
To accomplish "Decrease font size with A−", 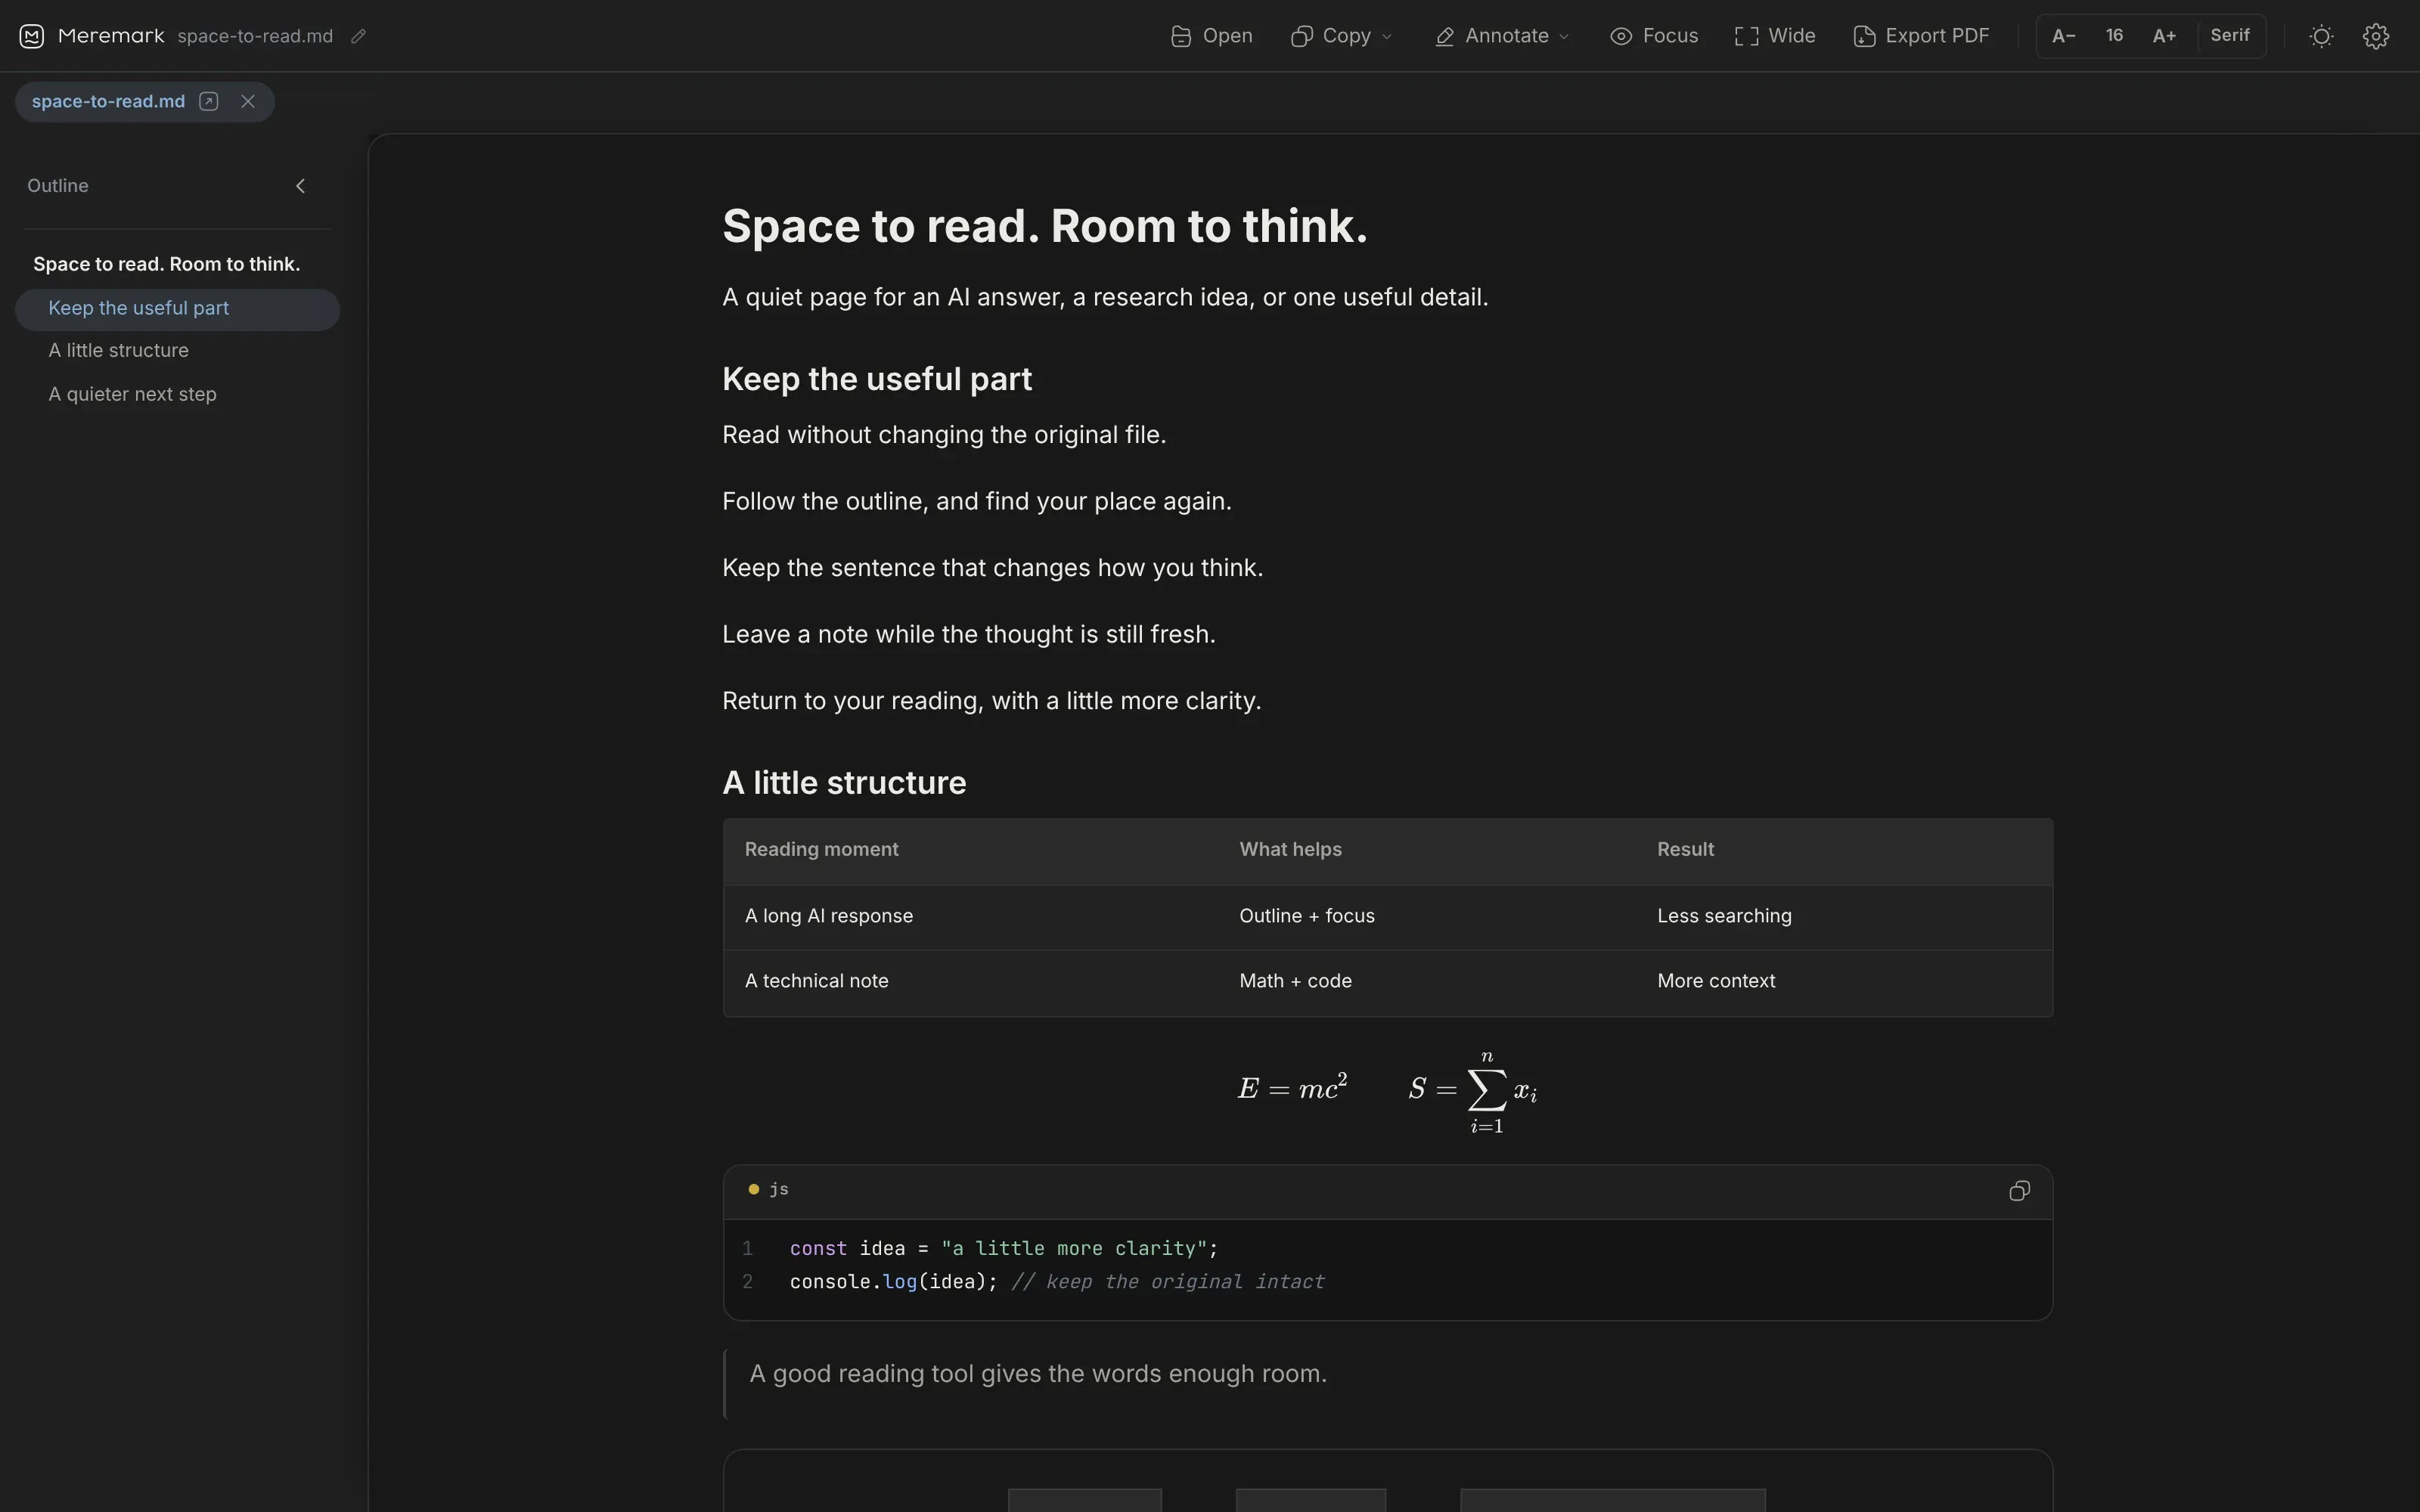I will click(2064, 36).
